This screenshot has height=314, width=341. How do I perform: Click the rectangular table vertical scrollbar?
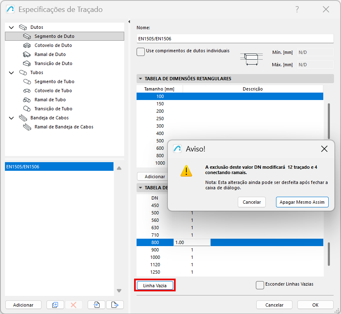(x=329, y=121)
